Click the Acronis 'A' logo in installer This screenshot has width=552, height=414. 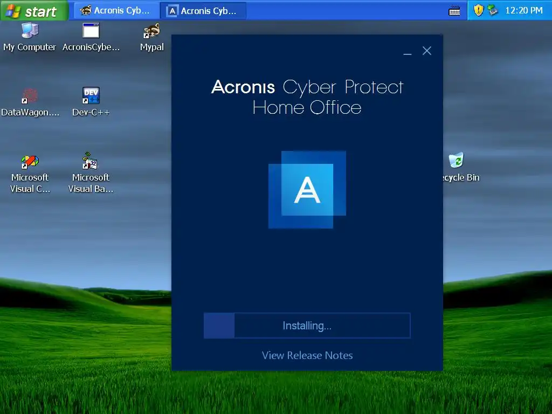307,190
